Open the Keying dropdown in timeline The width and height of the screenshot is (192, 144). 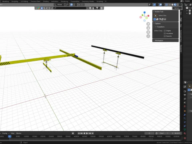coord(6,133)
